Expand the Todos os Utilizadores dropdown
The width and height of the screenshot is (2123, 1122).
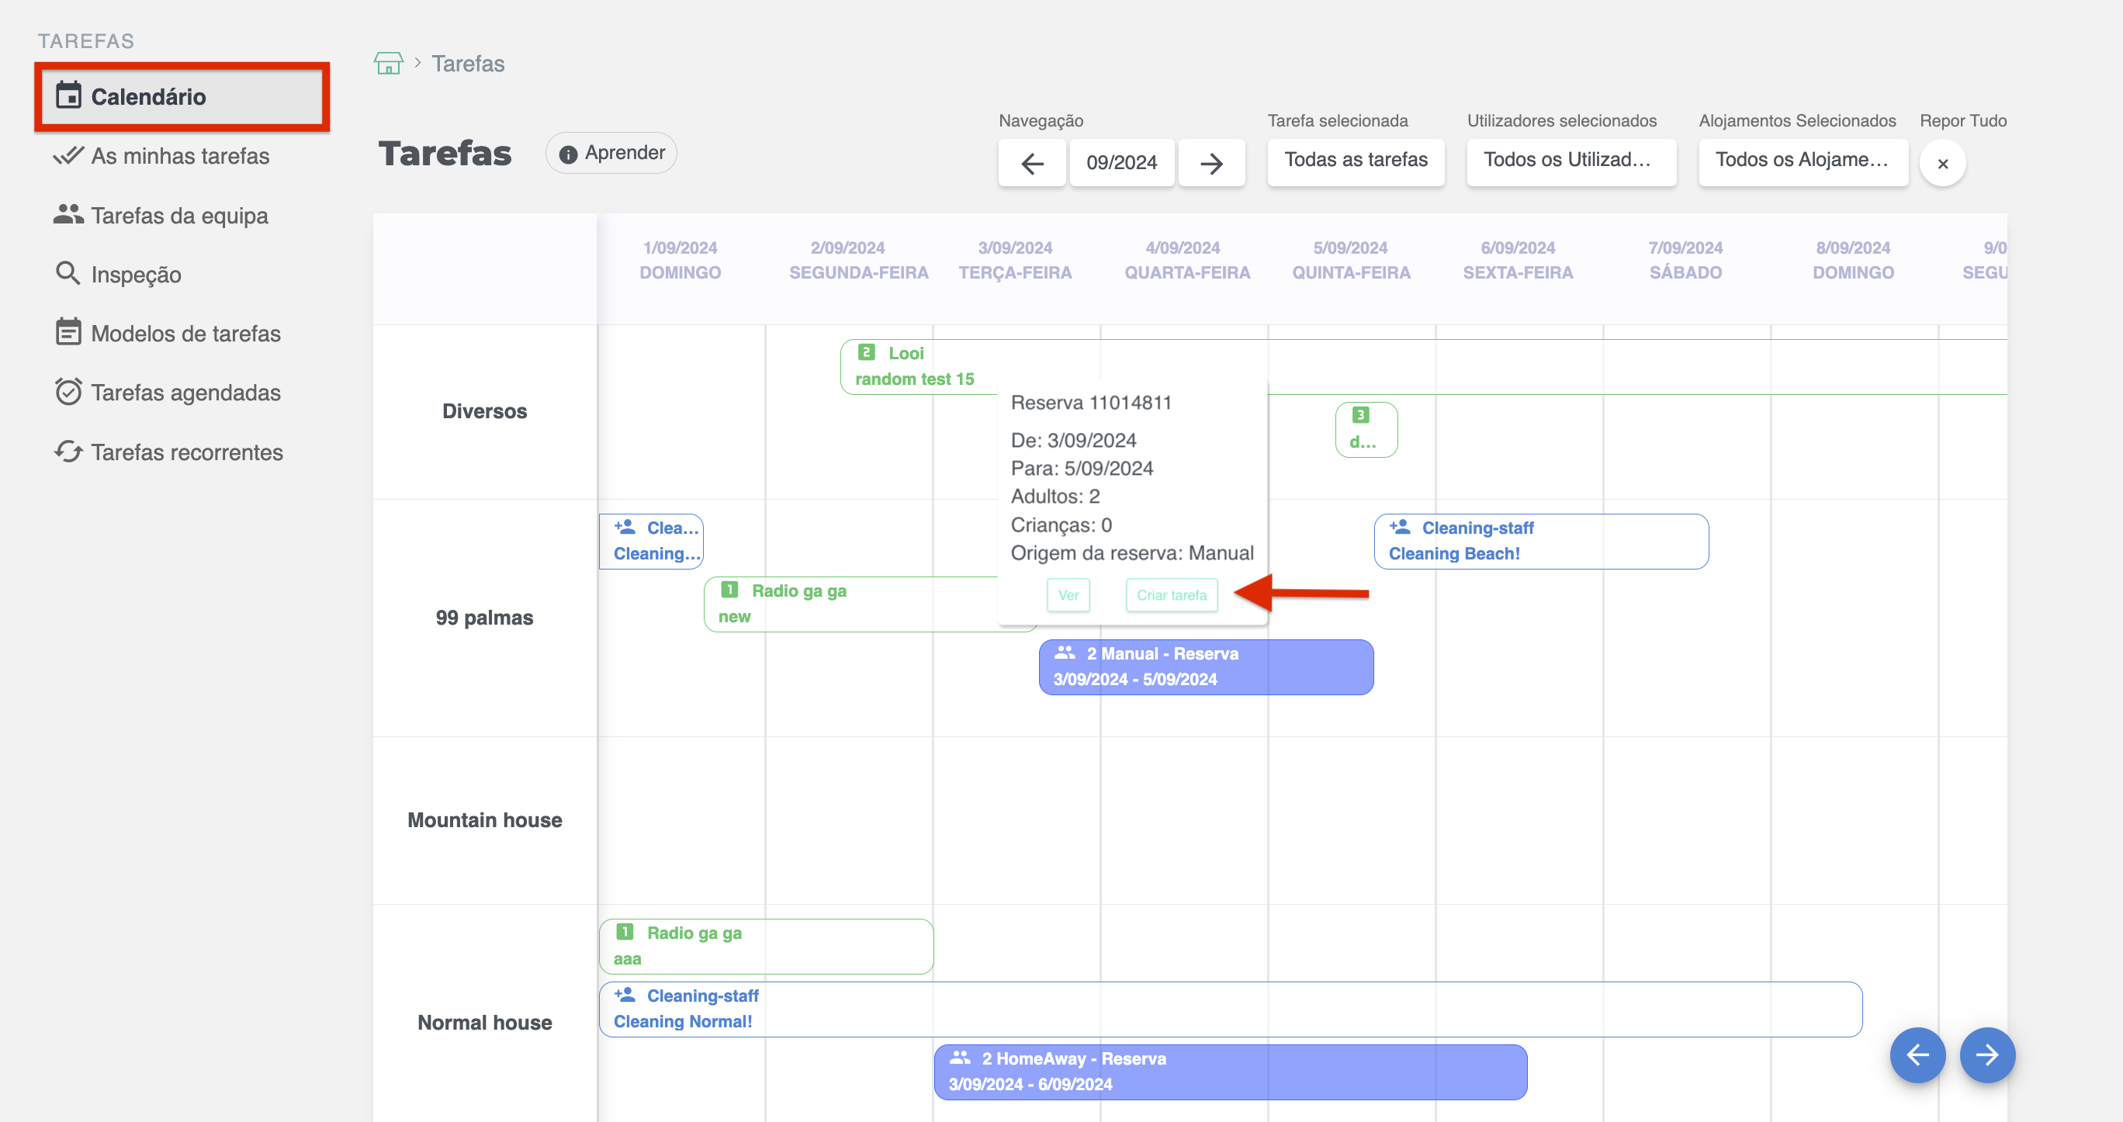tap(1570, 160)
